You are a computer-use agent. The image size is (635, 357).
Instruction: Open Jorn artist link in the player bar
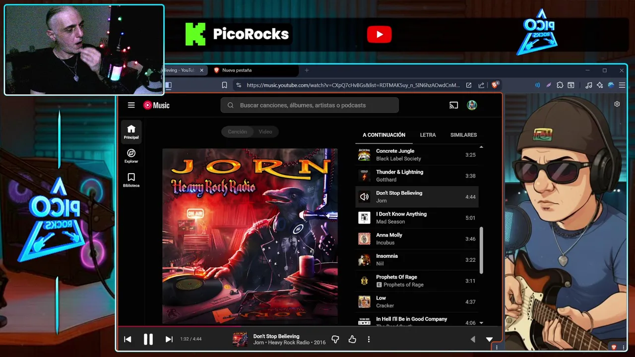point(258,343)
